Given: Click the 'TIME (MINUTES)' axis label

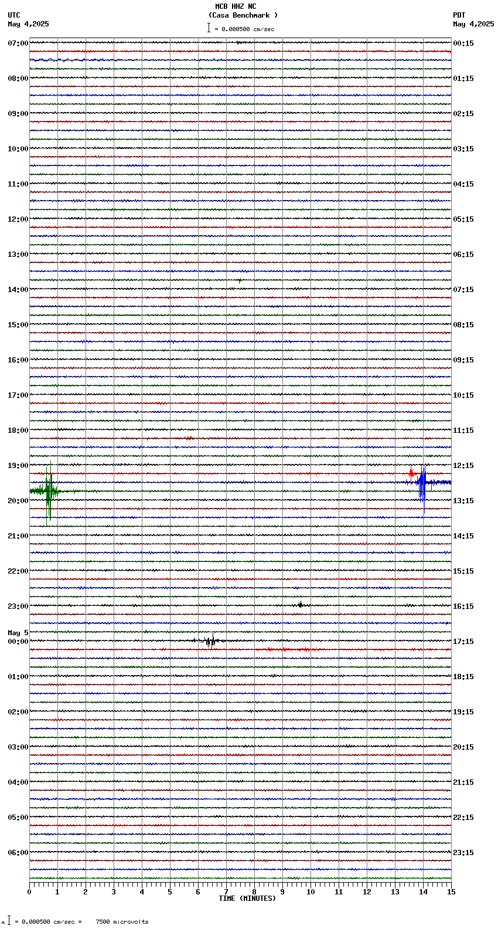Looking at the screenshot, I should pyautogui.click(x=247, y=899).
